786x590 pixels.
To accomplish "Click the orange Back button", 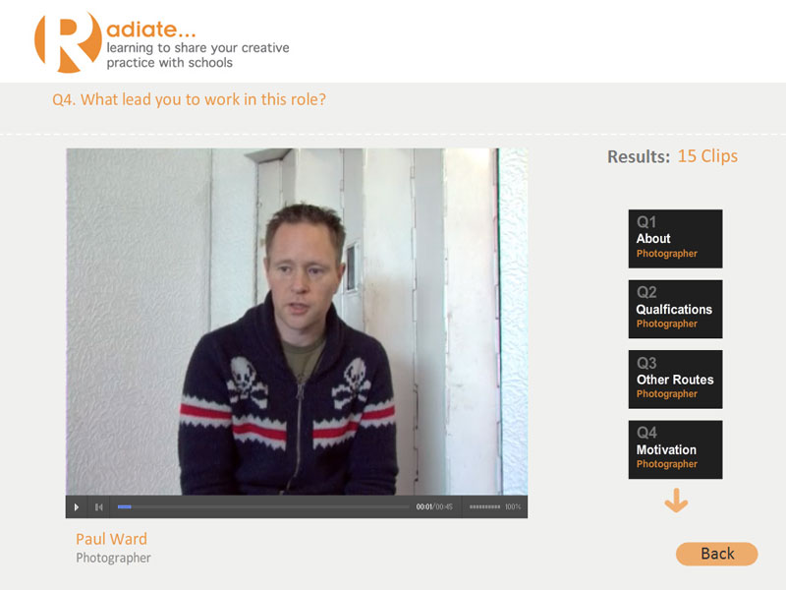I will pos(717,554).
